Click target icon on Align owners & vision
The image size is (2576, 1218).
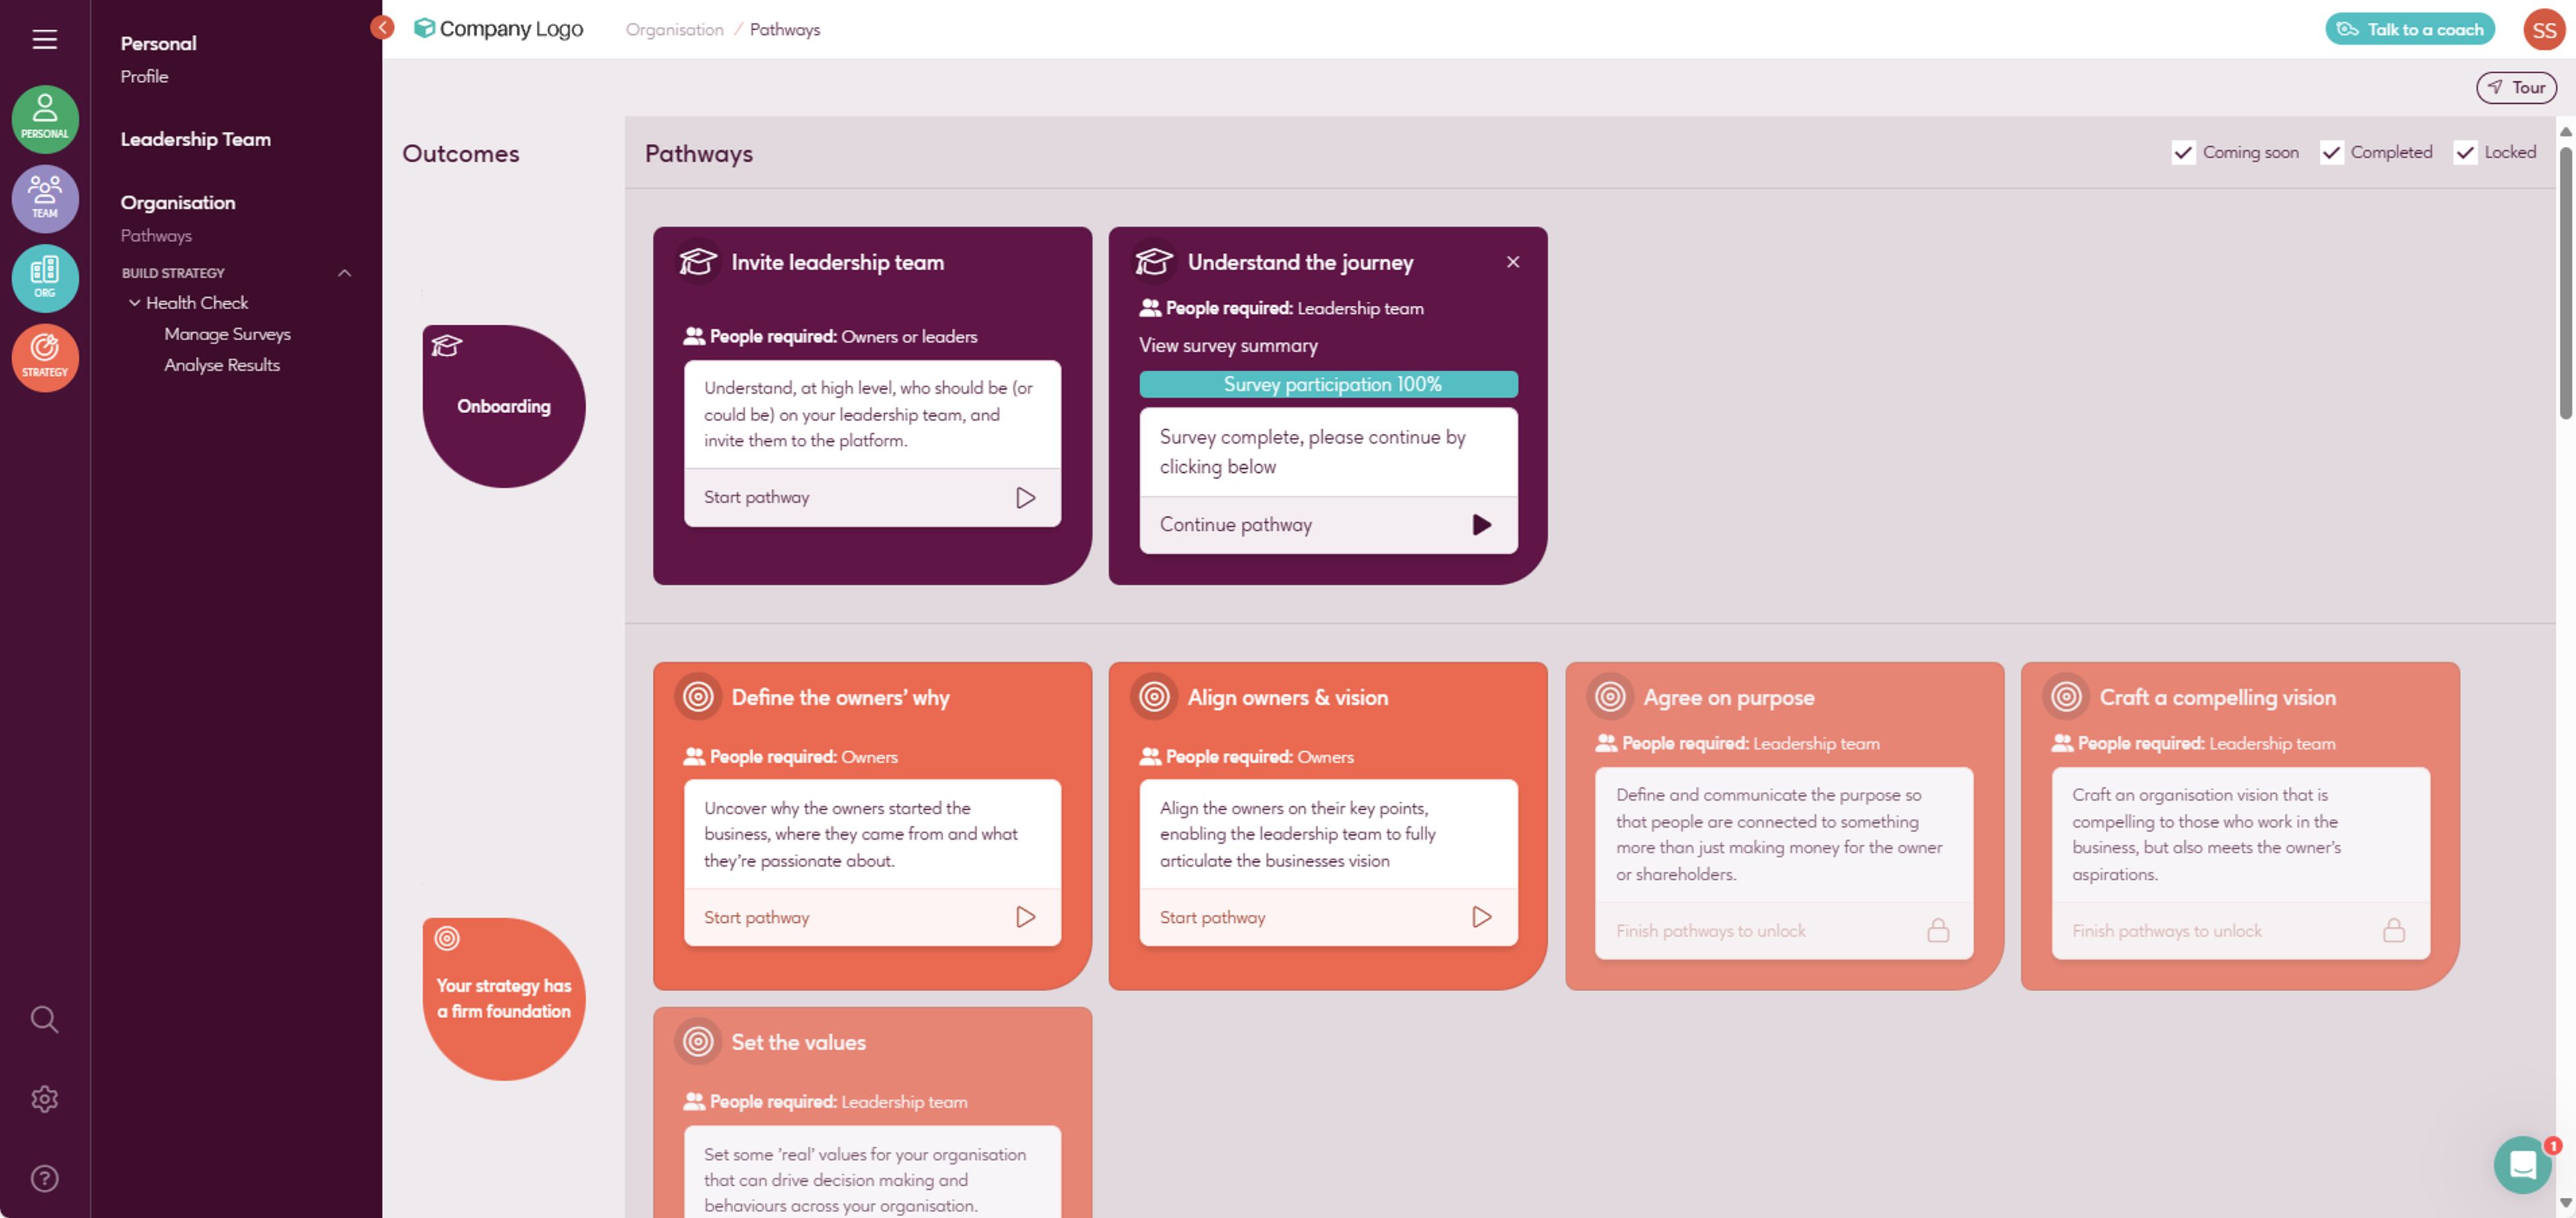[1154, 696]
